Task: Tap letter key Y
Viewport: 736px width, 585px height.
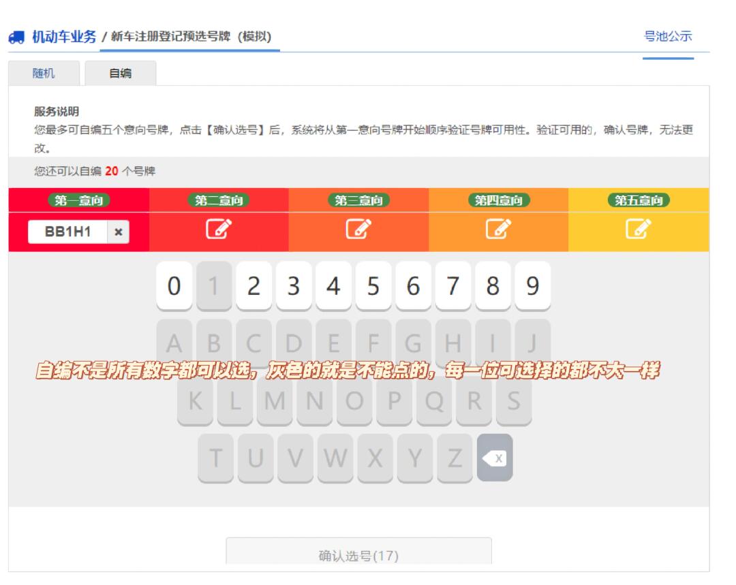Action: (415, 458)
